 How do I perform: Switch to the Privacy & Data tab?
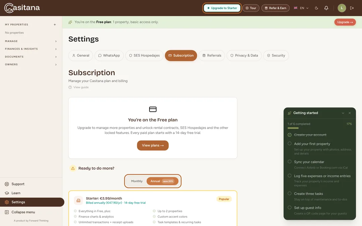244,56
